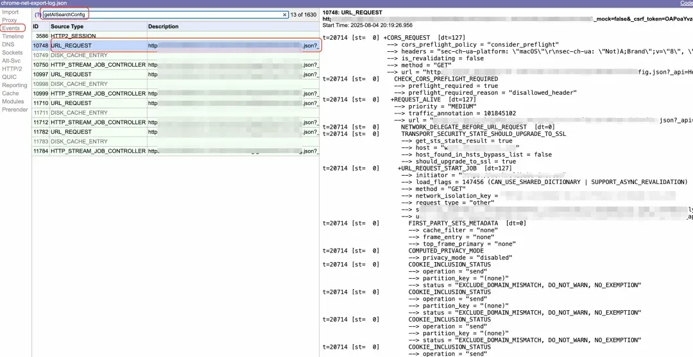Select the 11712 HTTP_STREAM_JOB_CONTROLLER row
Image resolution: width=693 pixels, height=357 pixels.
point(175,122)
